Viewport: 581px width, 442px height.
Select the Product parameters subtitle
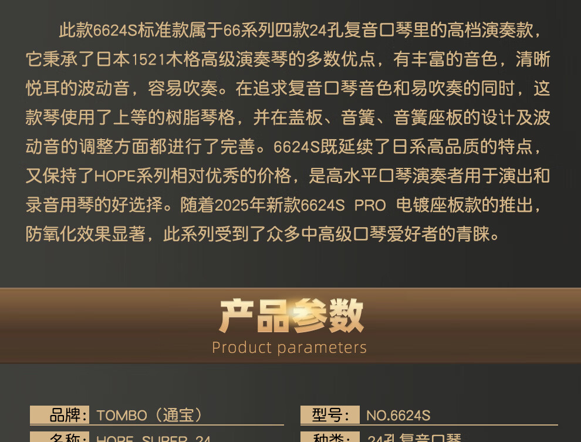(x=289, y=347)
